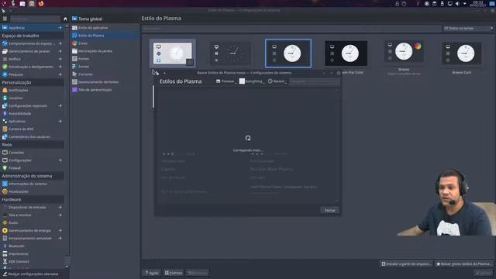This screenshot has width=496, height=279.
Task: Open Impressoras settings
Action: pyautogui.click(x=32, y=253)
